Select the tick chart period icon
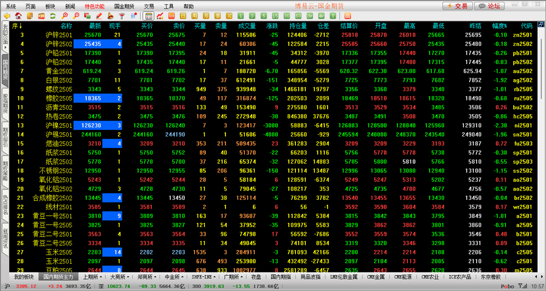 (171, 16)
